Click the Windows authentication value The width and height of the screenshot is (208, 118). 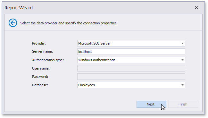[97, 60]
